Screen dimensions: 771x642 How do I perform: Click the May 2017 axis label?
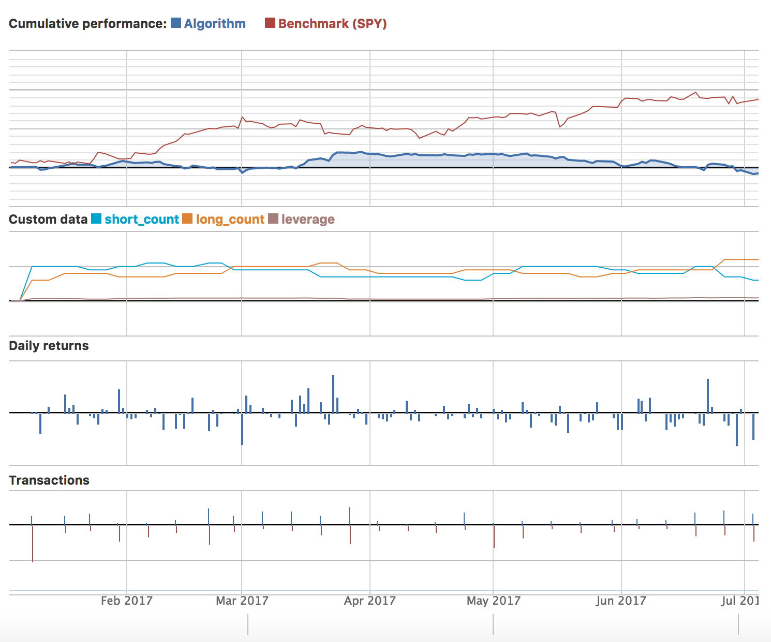click(x=494, y=601)
